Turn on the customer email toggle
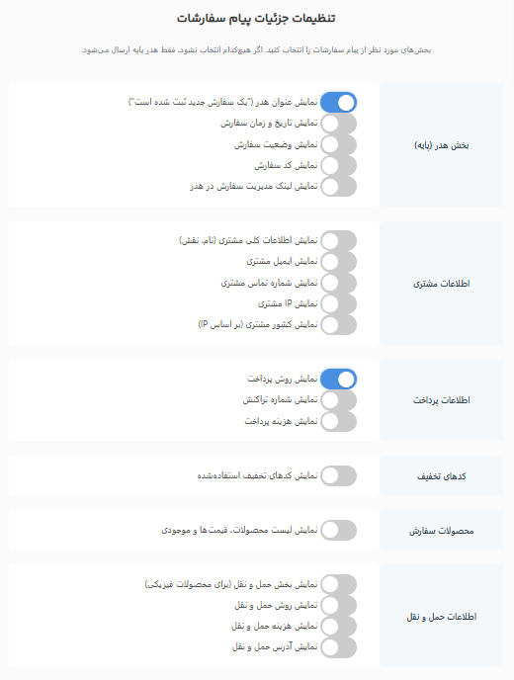The image size is (514, 680). [338, 262]
